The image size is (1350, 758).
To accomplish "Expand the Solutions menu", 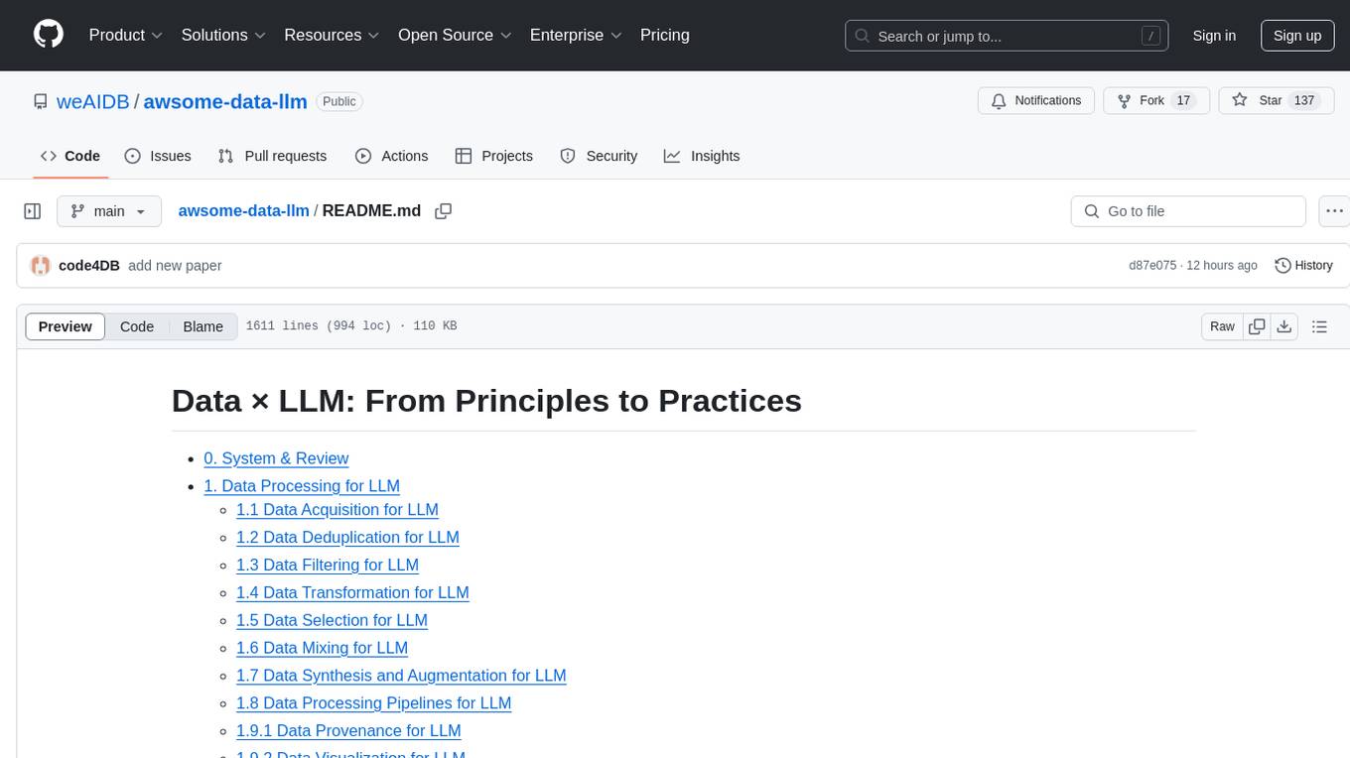I will coord(223,35).
